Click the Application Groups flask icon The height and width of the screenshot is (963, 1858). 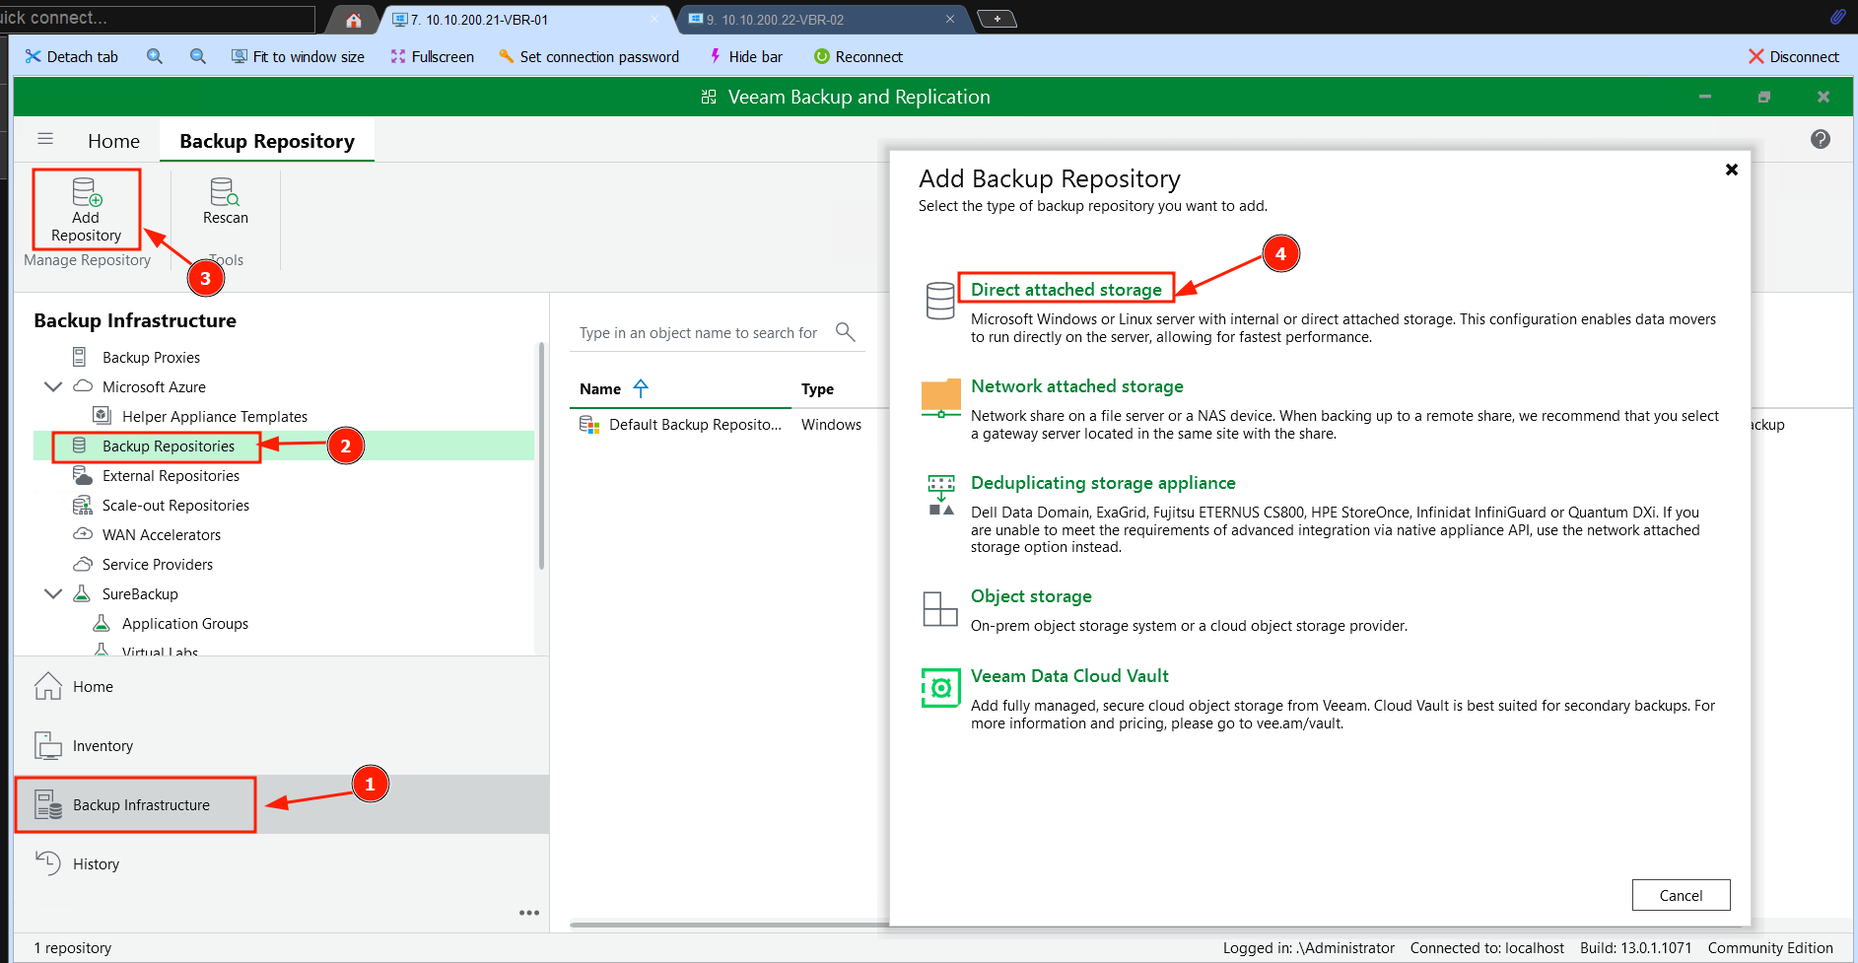[101, 623]
